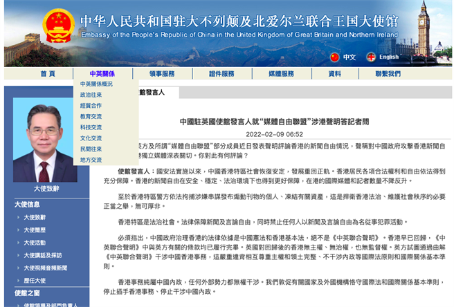
Task: Open the 資料 menu
Action: 335,74
